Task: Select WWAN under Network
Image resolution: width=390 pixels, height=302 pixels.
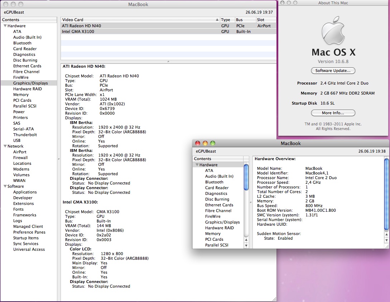Action: tap(19, 180)
